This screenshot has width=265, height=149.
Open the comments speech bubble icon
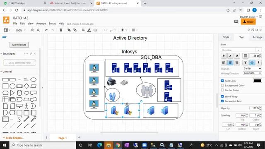tap(236, 22)
